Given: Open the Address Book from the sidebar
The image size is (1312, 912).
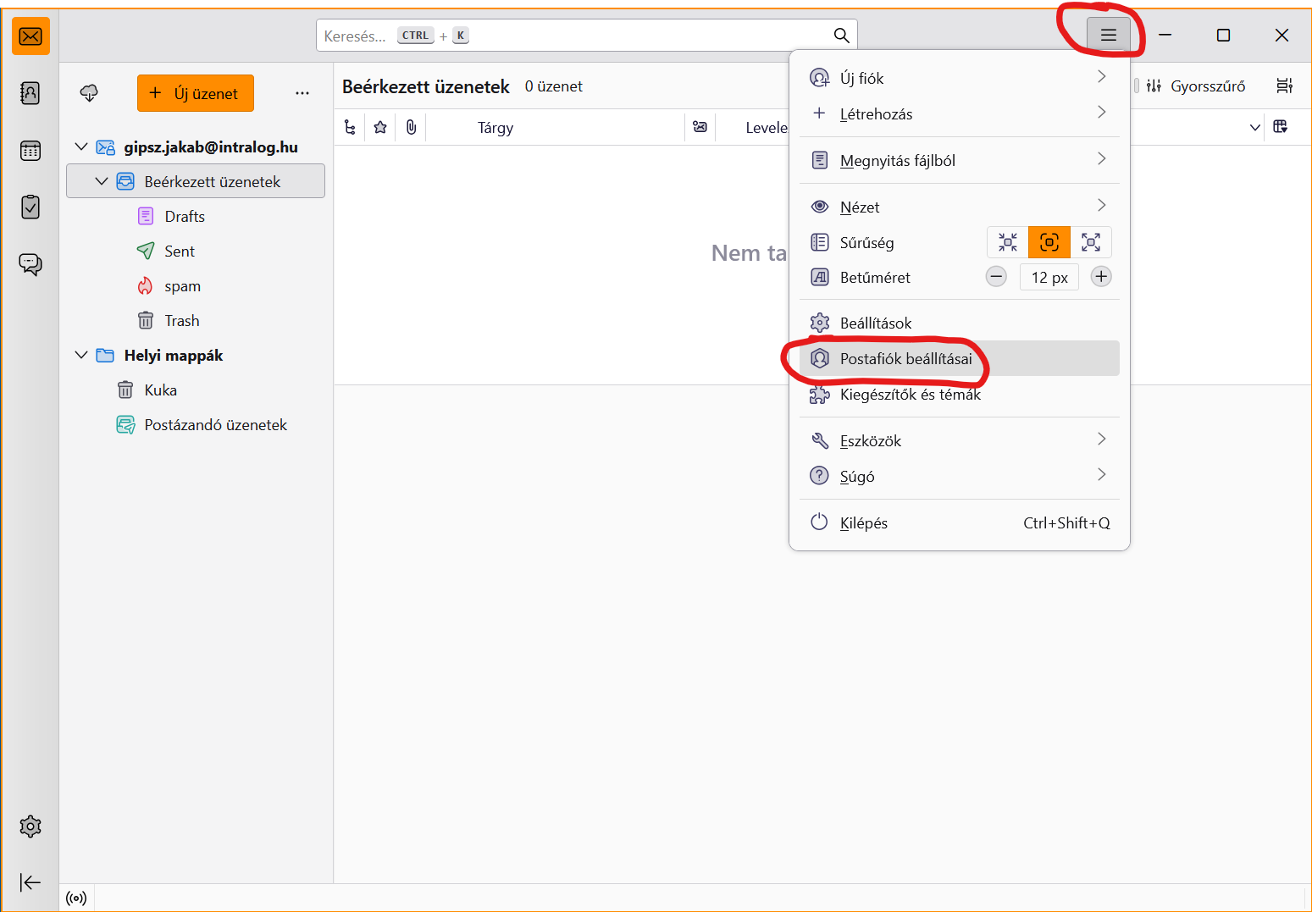Looking at the screenshot, I should pyautogui.click(x=30, y=93).
